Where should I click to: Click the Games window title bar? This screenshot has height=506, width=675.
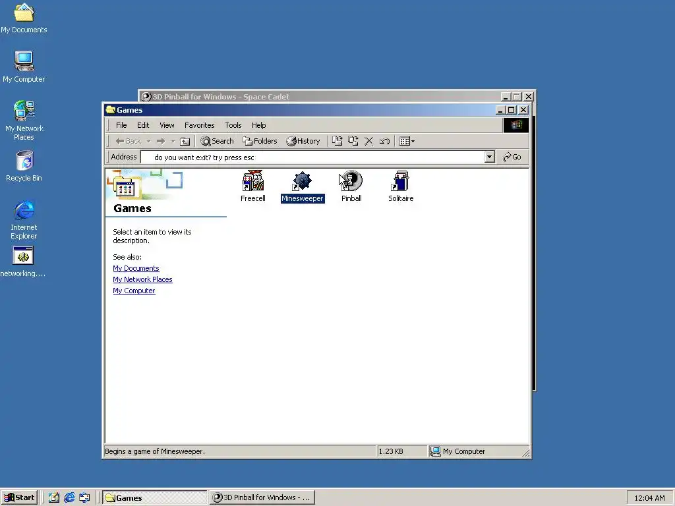(x=301, y=110)
